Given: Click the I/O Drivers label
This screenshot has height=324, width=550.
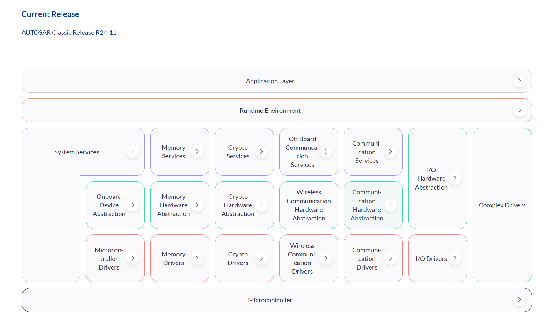Looking at the screenshot, I should click(x=431, y=259).
